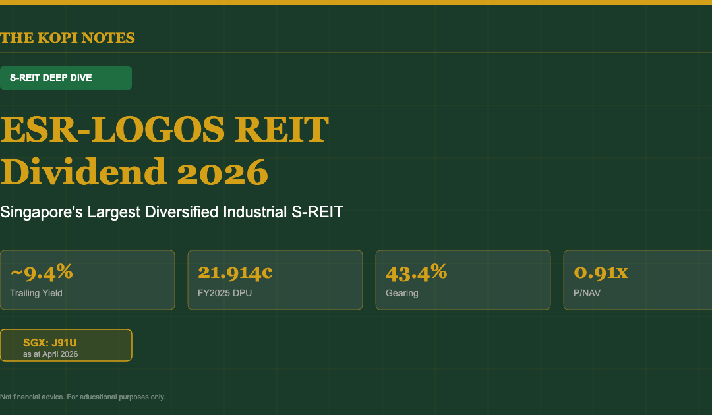712x415 pixels.
Task: Select the 'as at April 2026' date text
Action: (x=50, y=354)
